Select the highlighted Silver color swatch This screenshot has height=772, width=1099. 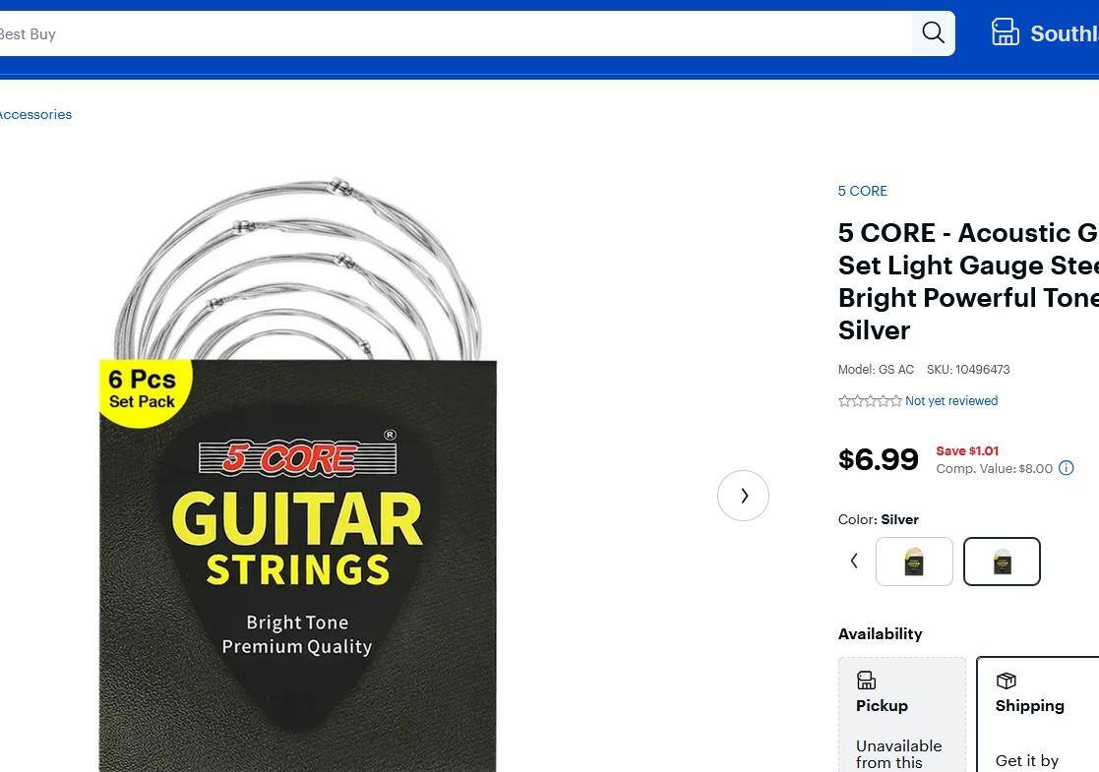(1002, 562)
